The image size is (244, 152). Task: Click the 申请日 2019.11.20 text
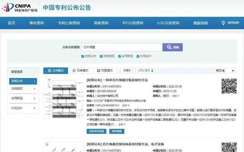[x=165, y=91]
